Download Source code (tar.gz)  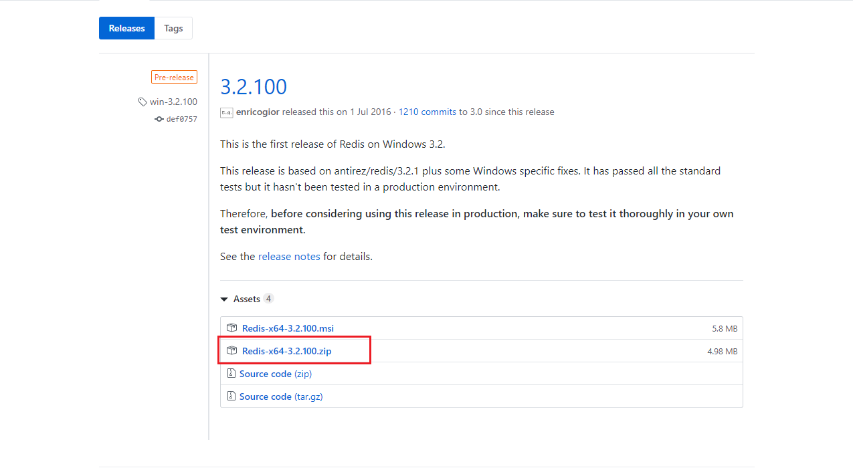[281, 396]
